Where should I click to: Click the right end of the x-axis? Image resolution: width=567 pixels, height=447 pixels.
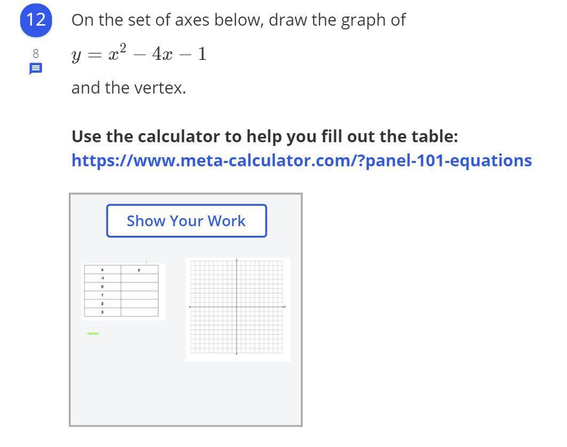[x=285, y=307]
